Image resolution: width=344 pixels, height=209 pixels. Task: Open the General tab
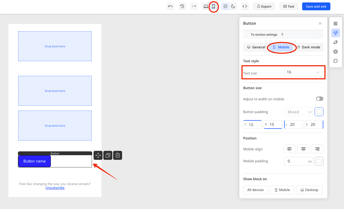(x=256, y=47)
